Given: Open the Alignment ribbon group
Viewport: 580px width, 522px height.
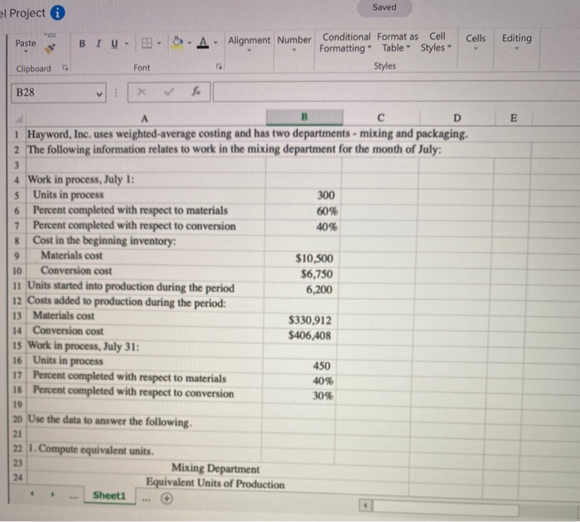Looking at the screenshot, I should (249, 43).
